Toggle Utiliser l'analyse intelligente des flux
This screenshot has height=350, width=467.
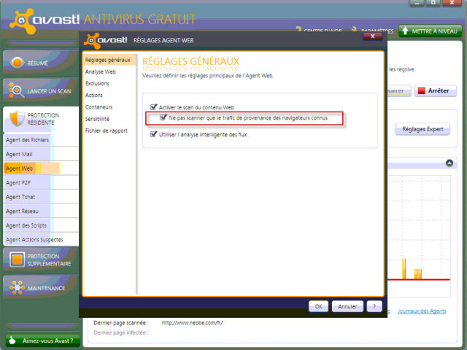[153, 134]
